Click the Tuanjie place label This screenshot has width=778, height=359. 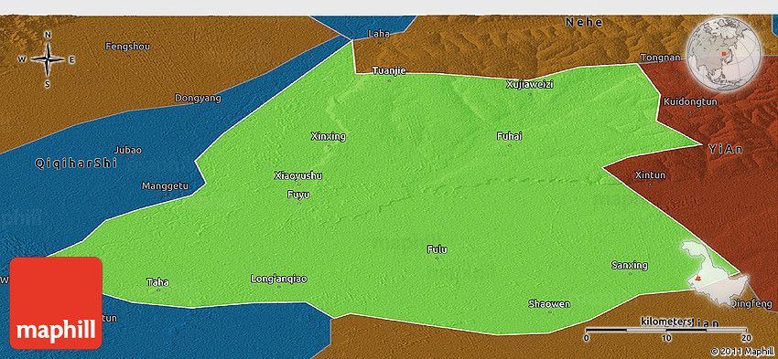pos(389,71)
